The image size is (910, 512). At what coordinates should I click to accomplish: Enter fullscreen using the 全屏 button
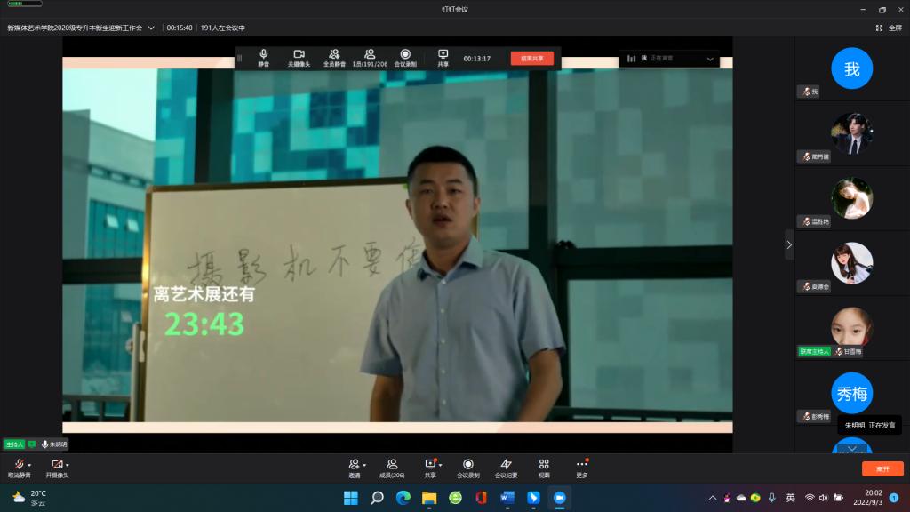(890, 28)
